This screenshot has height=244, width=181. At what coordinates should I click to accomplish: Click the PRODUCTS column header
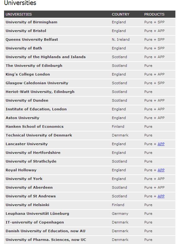(154, 14)
